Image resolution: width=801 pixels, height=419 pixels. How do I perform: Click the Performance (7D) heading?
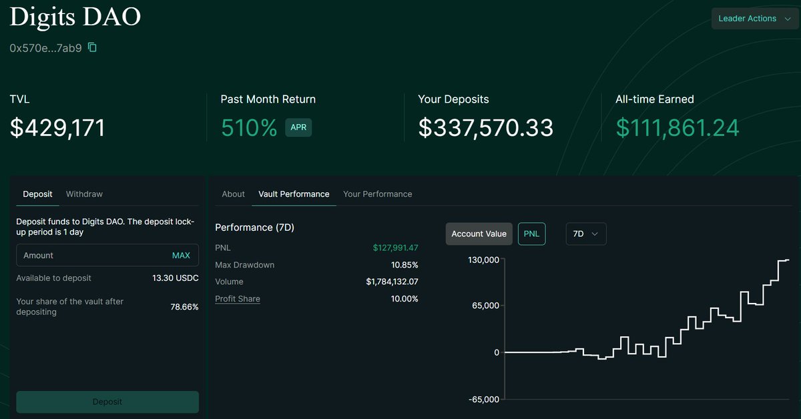point(254,228)
